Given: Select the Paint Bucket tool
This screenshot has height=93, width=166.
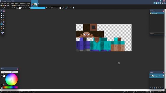Looking at the screenshot, I should click(2, 22).
